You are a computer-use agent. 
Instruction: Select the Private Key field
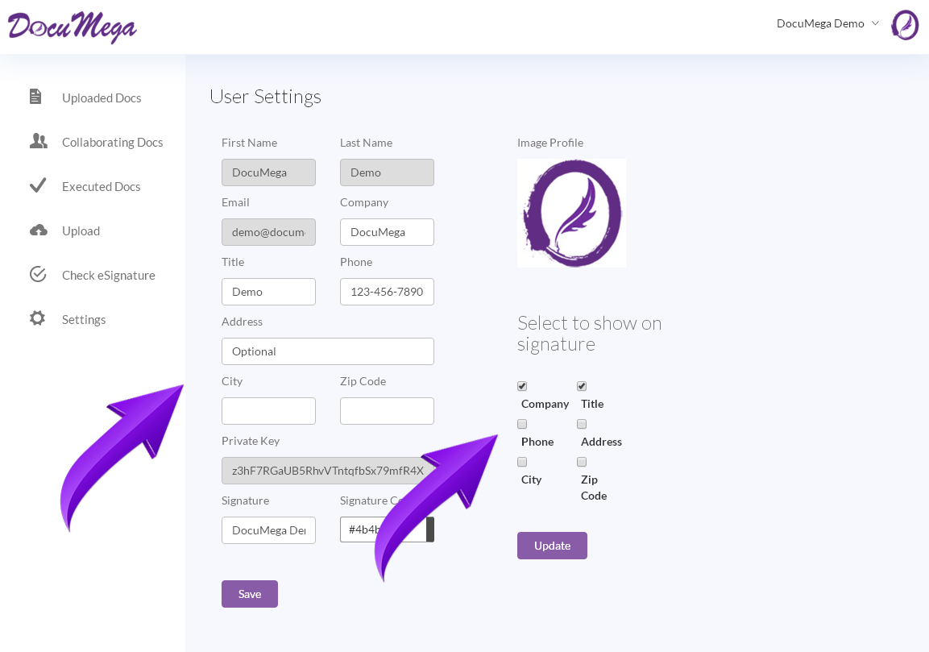[x=328, y=471]
